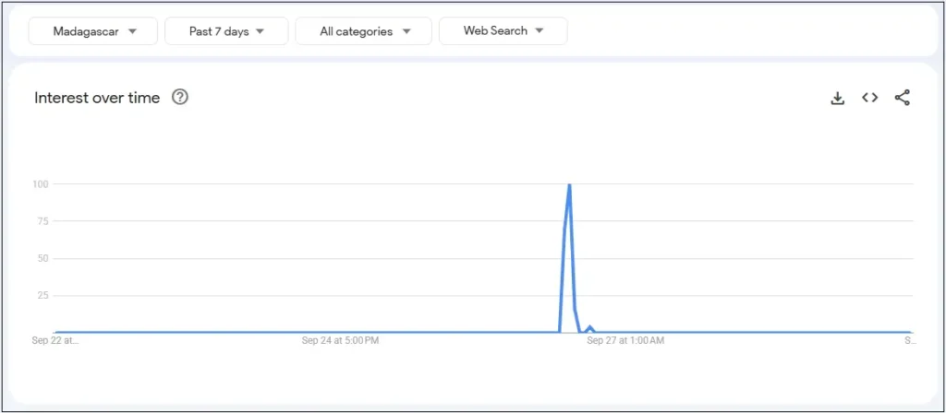Open the embed code icon

(869, 98)
